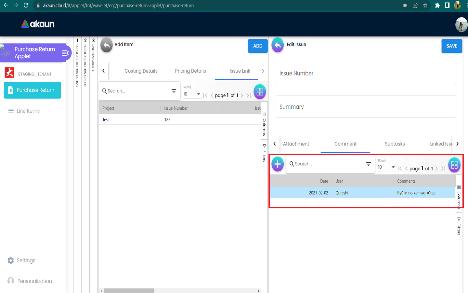Image resolution: width=468 pixels, height=293 pixels.
Task: Open the Columns side panel of the Issue Link table
Action: (264, 124)
